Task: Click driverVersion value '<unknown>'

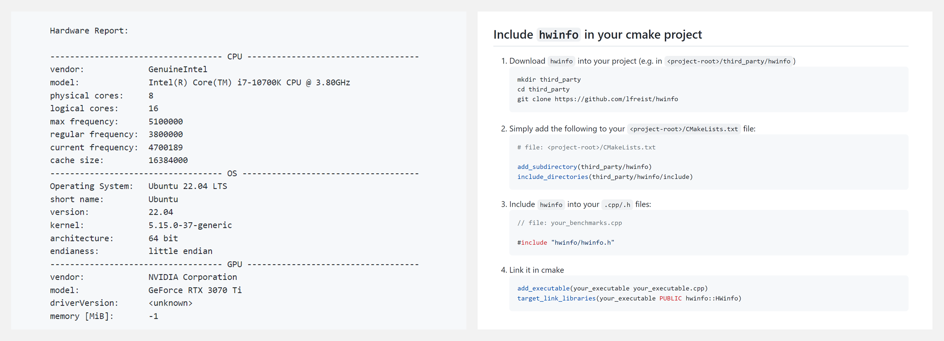Action: tap(170, 303)
